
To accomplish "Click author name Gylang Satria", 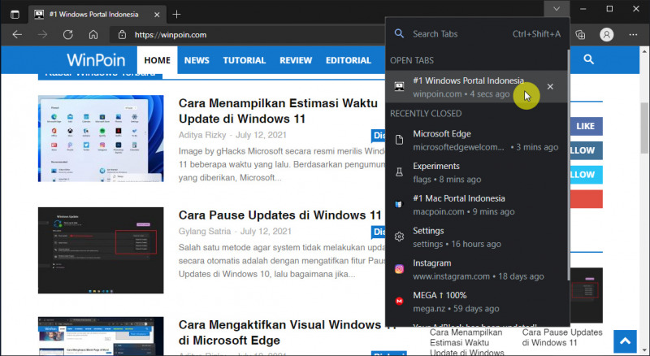I will [205, 231].
